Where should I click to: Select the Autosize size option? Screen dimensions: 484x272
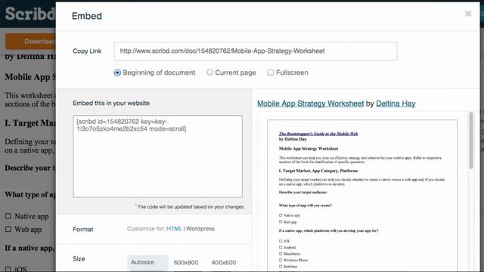(x=148, y=262)
